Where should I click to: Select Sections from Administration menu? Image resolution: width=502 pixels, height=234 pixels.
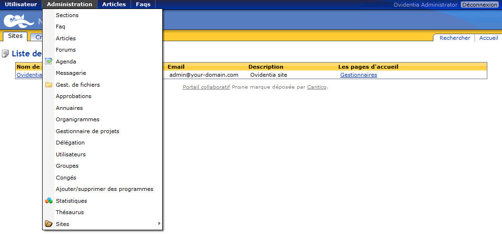[x=67, y=15]
